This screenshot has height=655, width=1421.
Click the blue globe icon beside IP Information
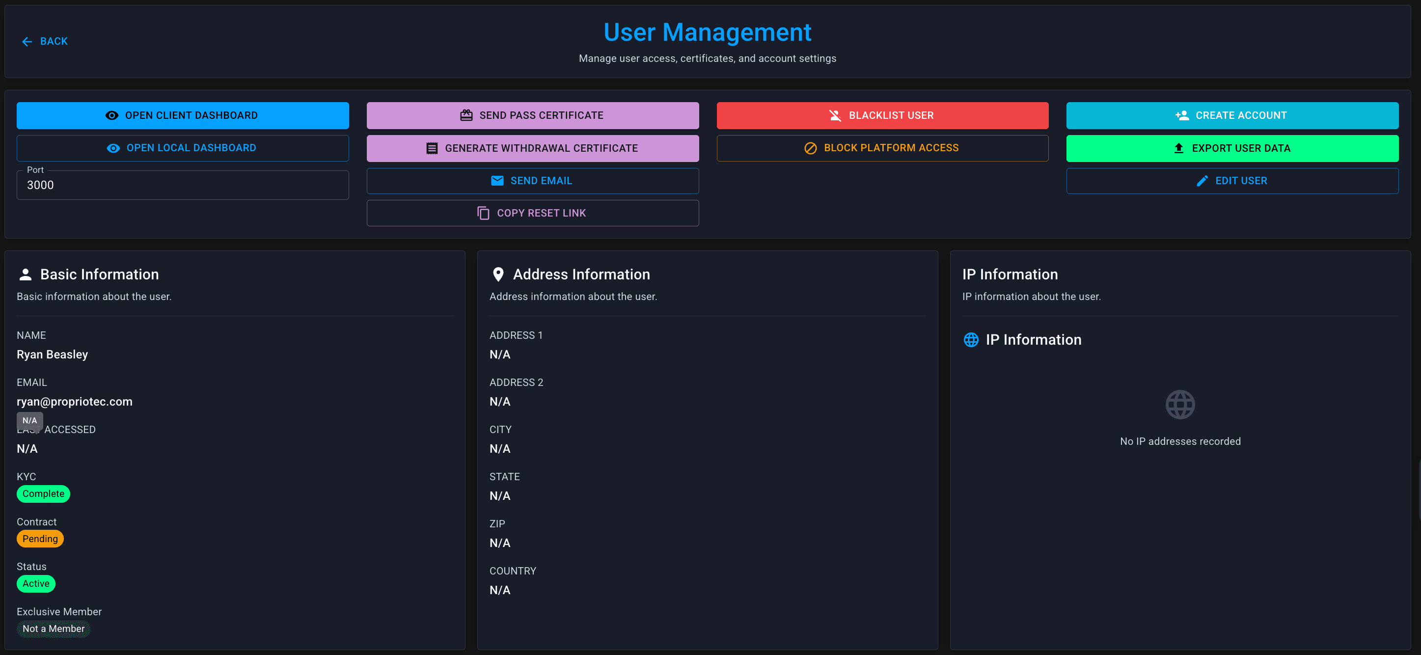coord(971,339)
